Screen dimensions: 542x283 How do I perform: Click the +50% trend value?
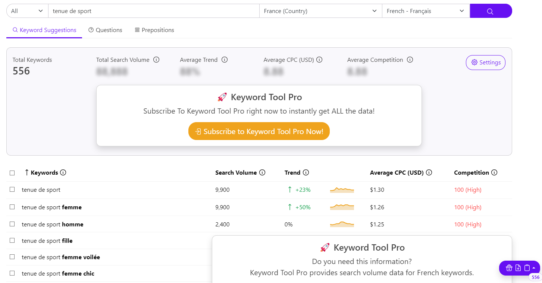(x=303, y=207)
